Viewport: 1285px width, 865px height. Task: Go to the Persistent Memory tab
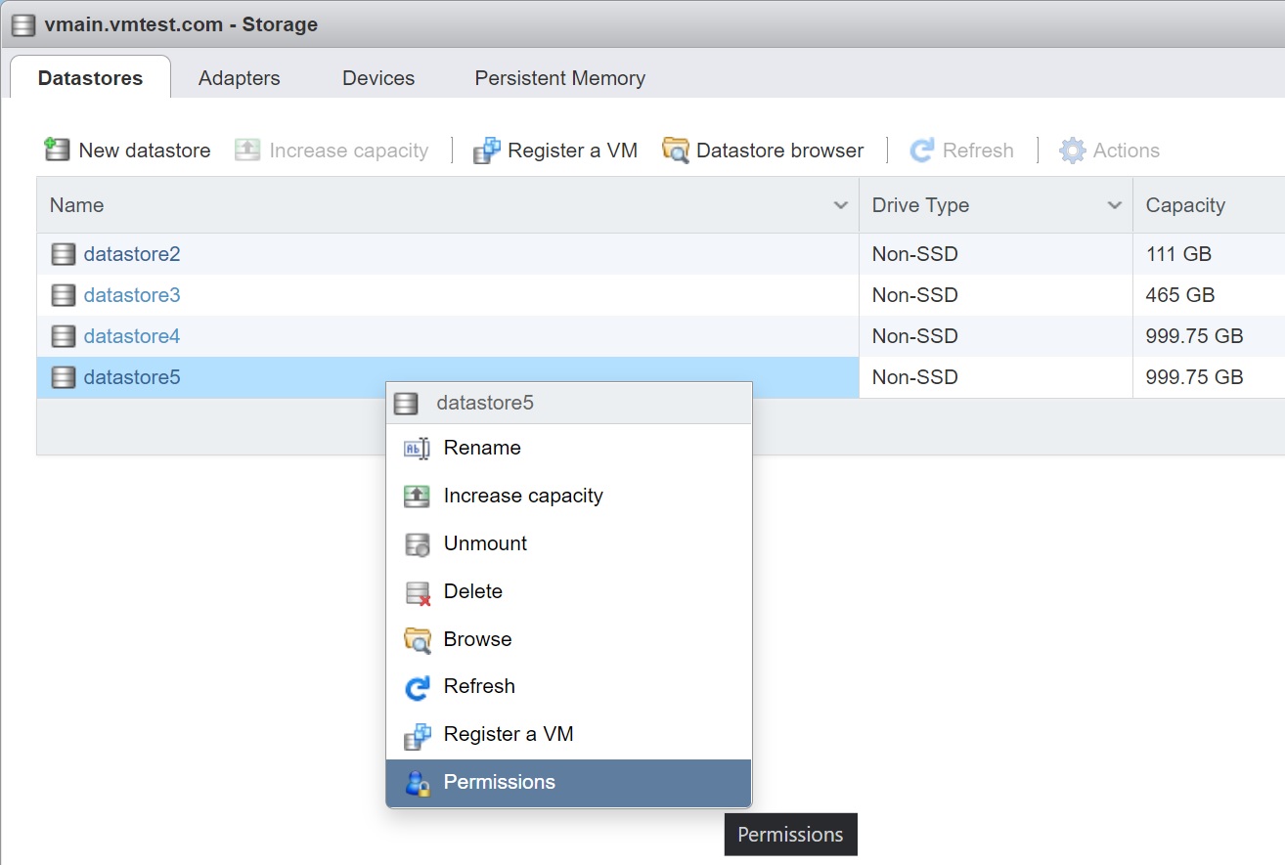coord(559,78)
